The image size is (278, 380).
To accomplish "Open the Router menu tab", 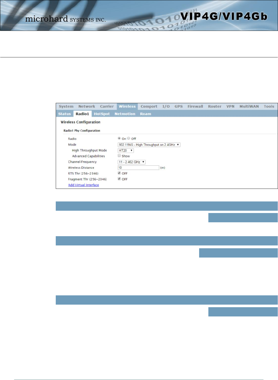I will click(215, 107).
